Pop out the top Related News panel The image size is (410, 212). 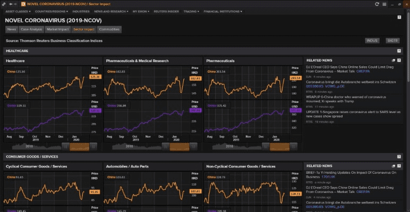(x=393, y=61)
